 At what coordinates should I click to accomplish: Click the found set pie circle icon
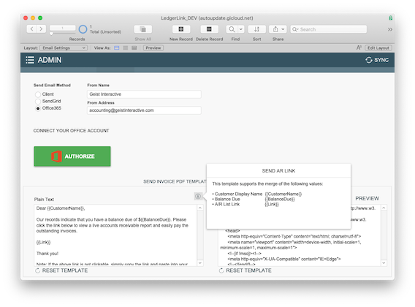pyautogui.click(x=83, y=29)
